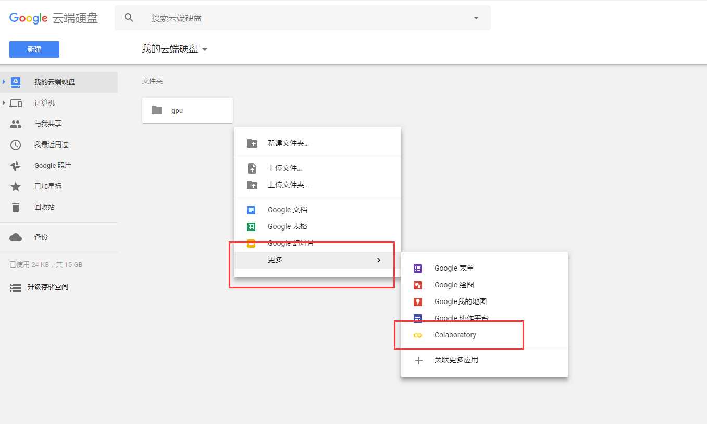Click the Google Sites icon
The height and width of the screenshot is (424, 707).
418,319
